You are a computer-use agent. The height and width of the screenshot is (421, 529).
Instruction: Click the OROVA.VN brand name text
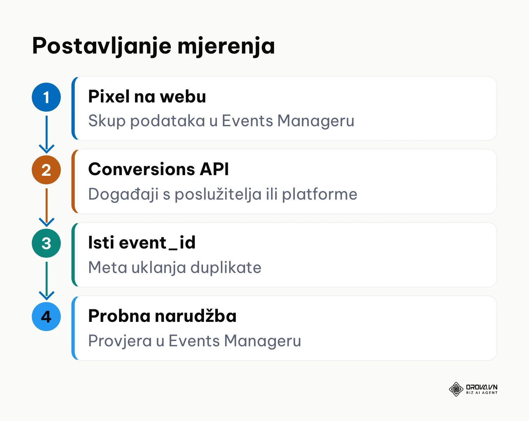click(x=482, y=387)
